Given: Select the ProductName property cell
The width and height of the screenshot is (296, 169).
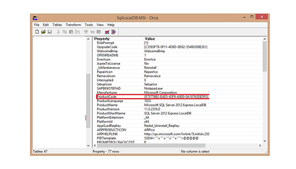Looking at the screenshot, I should pyautogui.click(x=107, y=105).
